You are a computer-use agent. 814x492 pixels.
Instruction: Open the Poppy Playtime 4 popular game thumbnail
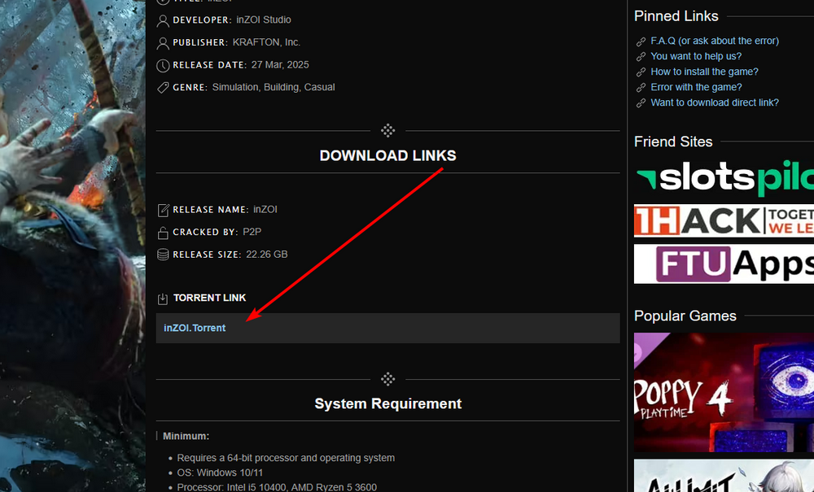pyautogui.click(x=724, y=393)
